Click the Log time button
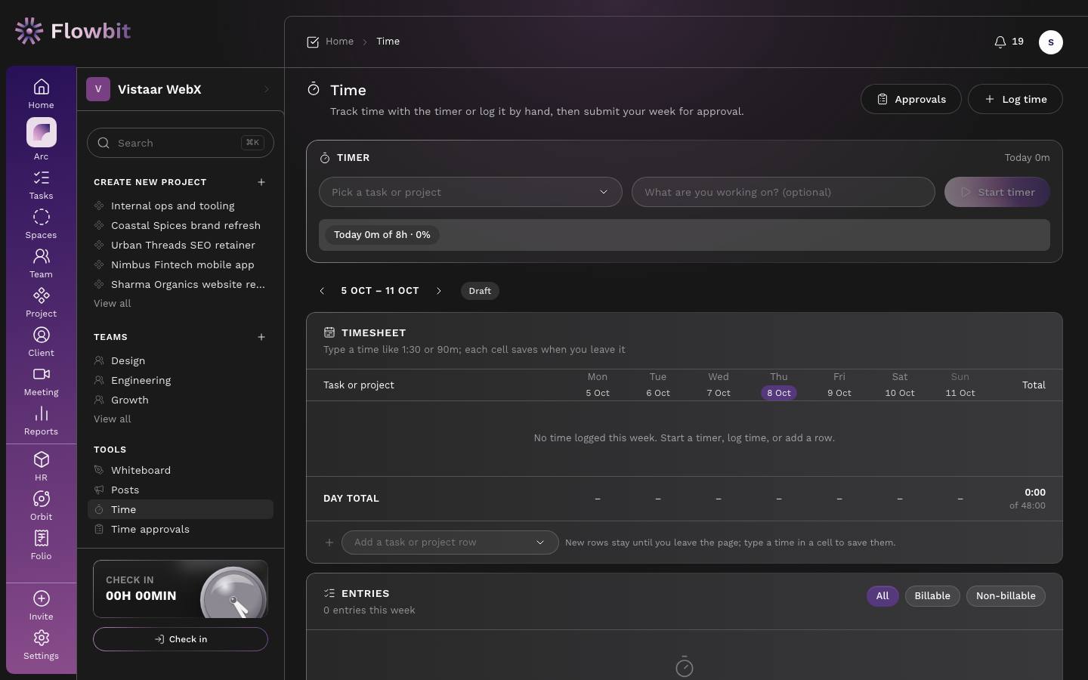 [1015, 99]
